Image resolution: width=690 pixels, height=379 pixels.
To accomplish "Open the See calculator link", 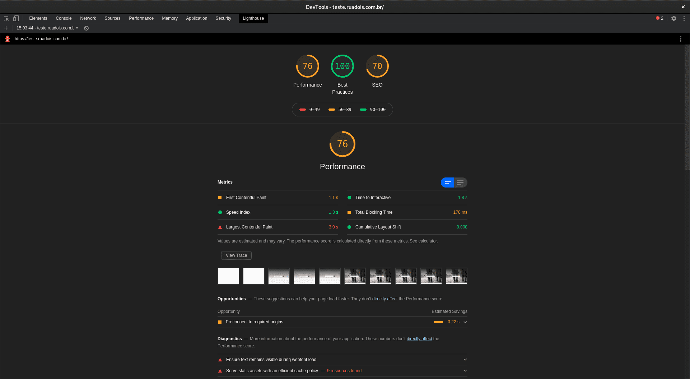I will pyautogui.click(x=424, y=241).
